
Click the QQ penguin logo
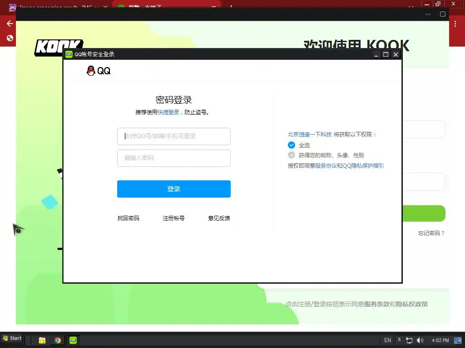(x=91, y=71)
